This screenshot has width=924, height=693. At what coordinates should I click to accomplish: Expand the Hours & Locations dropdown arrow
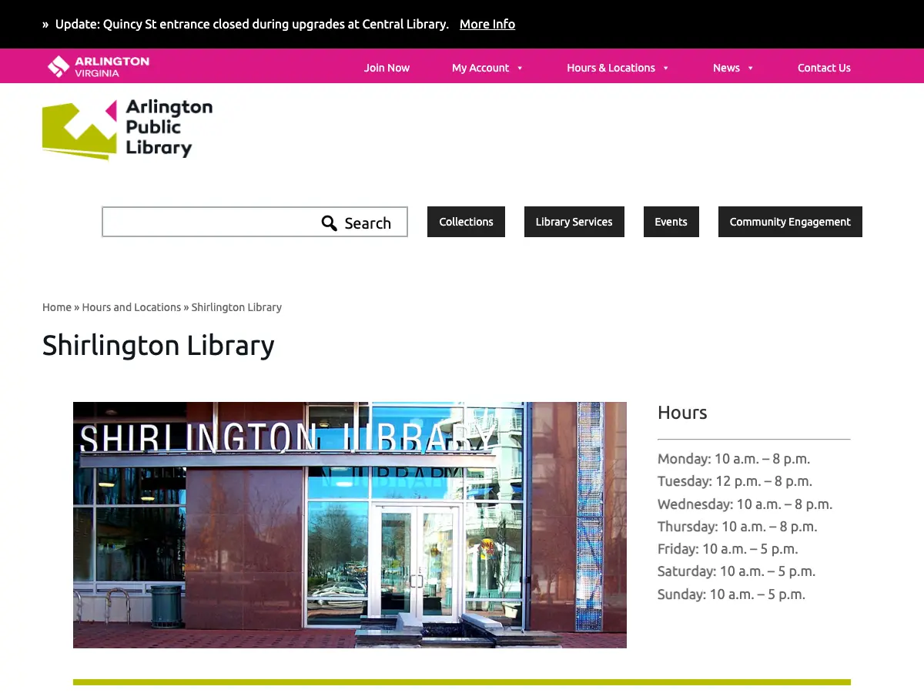[x=666, y=69]
